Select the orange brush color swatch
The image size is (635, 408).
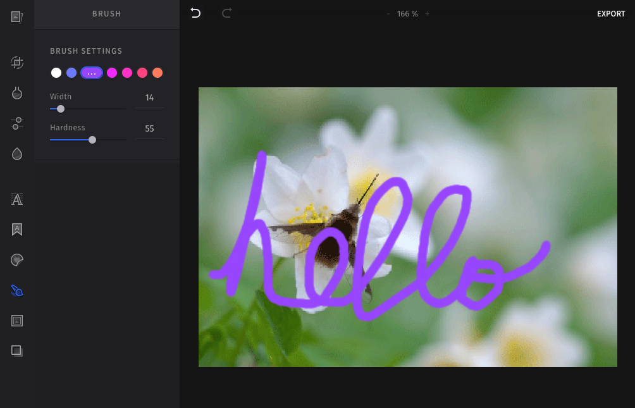[x=157, y=72]
